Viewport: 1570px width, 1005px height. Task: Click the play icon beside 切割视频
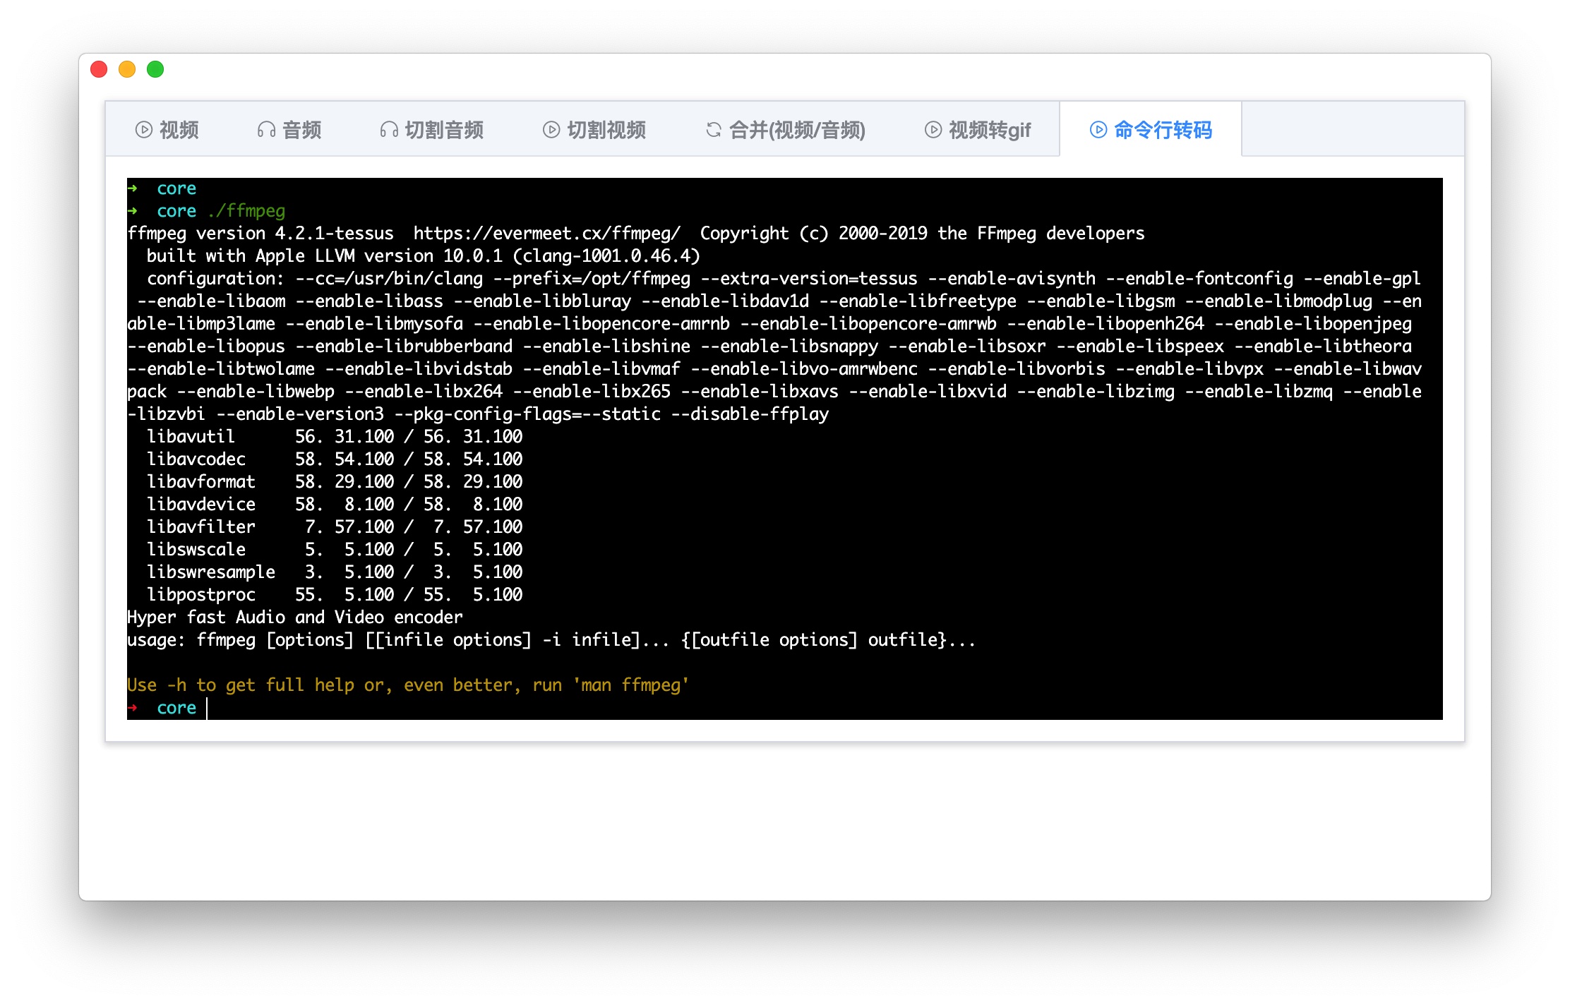click(x=551, y=130)
